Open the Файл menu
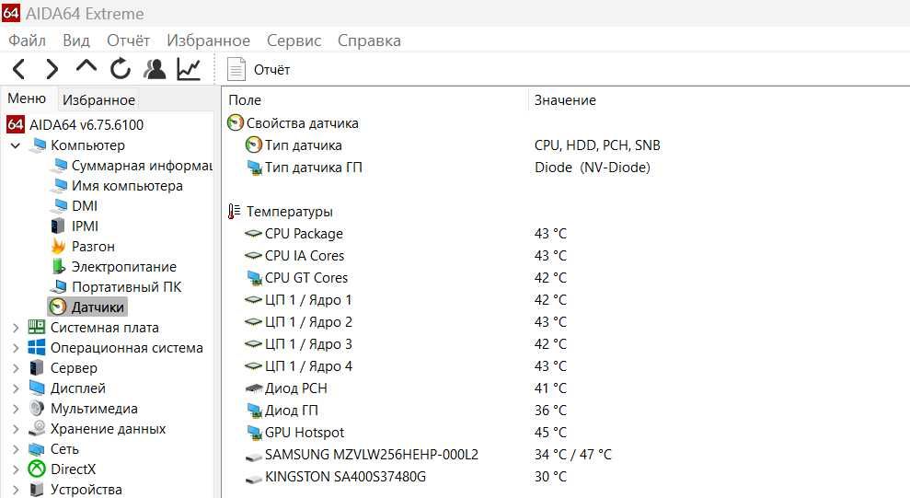Screen dimensions: 910x498 [28, 41]
